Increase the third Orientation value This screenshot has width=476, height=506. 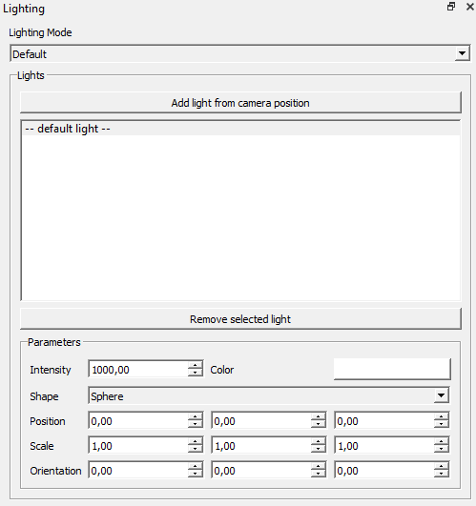441,466
